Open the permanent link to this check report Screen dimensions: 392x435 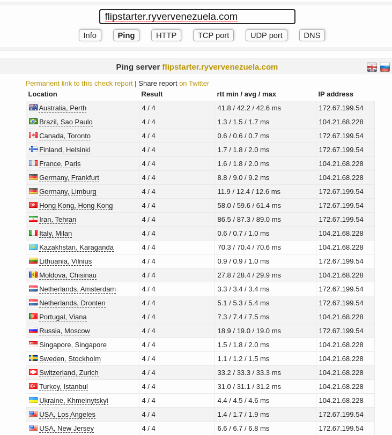pos(79,84)
